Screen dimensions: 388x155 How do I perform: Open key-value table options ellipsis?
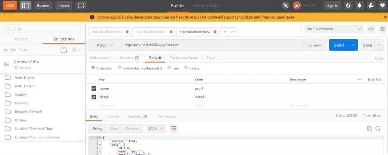(x=360, y=79)
